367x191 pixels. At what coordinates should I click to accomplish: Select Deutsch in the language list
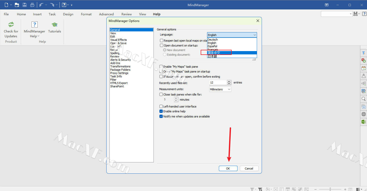[x=232, y=40]
